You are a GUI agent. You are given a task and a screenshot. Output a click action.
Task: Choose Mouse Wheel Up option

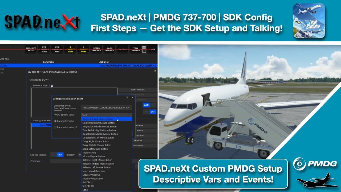[107, 175]
